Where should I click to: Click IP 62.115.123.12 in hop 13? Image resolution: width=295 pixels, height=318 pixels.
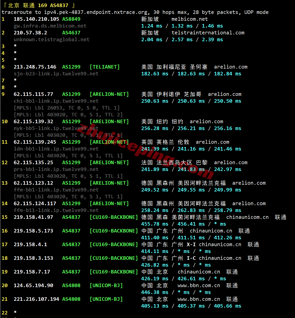click(33, 183)
